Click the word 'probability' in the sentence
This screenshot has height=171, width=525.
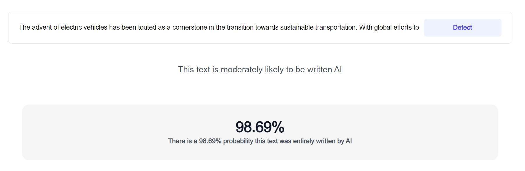click(x=238, y=141)
